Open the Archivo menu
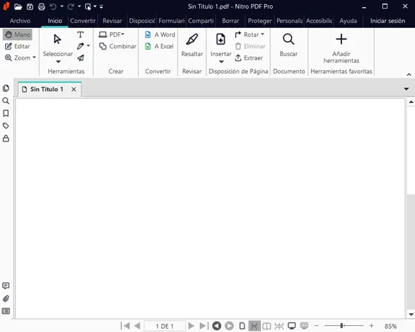This screenshot has height=332, width=415. click(x=20, y=20)
